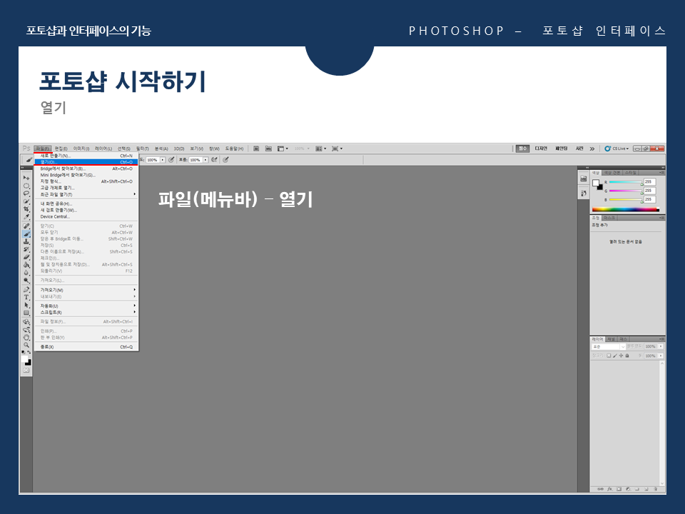
Task: Open the View Extras dropdown in application bar
Action: pos(283,148)
